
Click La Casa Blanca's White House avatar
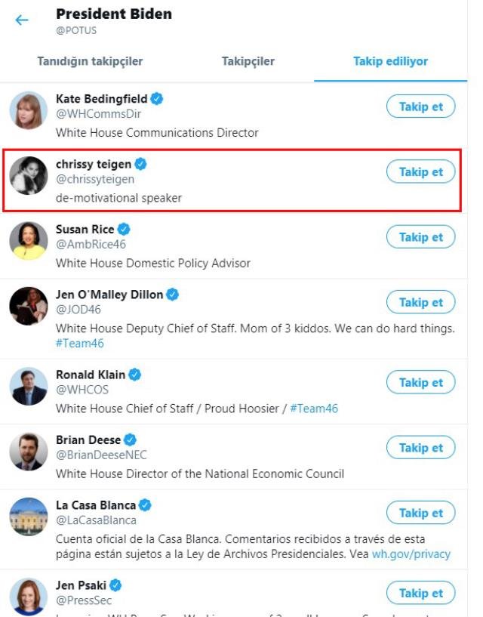click(29, 517)
